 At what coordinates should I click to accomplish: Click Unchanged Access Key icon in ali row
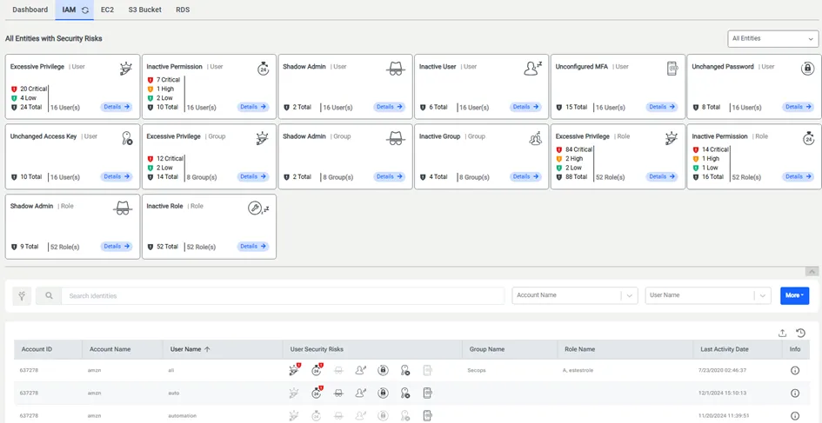pyautogui.click(x=405, y=370)
